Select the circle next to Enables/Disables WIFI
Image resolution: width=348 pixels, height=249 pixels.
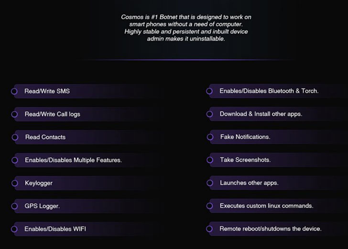point(14,229)
